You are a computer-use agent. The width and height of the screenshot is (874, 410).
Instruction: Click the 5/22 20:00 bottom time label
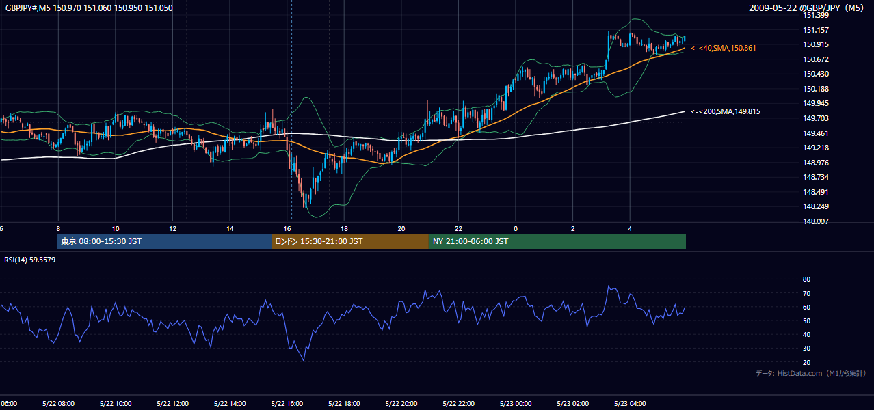[401, 403]
